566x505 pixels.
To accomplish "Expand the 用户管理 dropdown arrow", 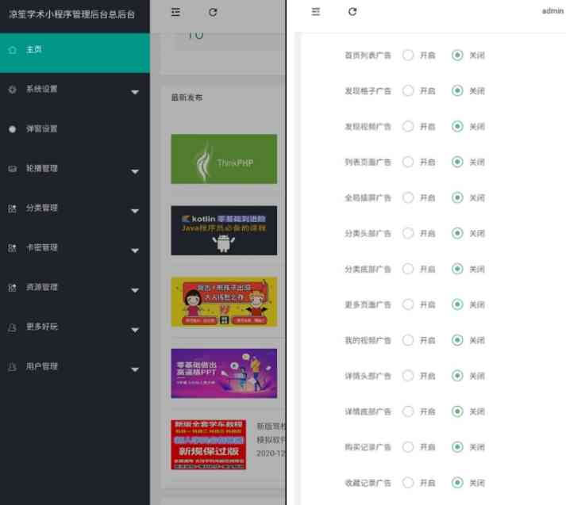I will (x=135, y=369).
